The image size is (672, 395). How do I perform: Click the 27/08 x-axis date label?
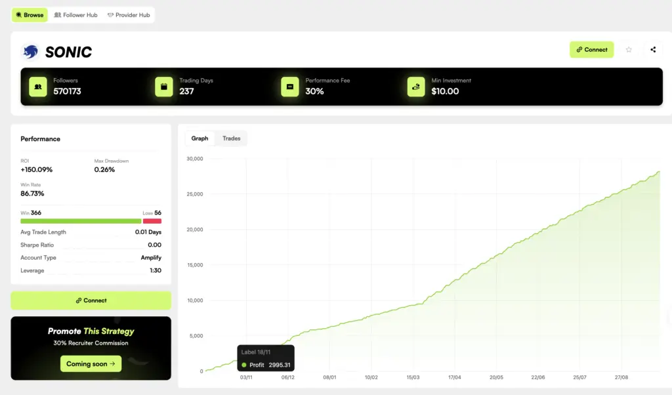click(x=621, y=377)
